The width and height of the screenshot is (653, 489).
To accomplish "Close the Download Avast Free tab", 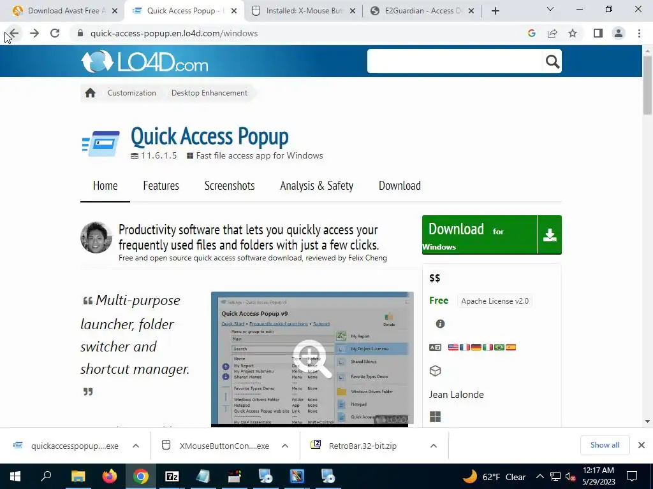I will click(x=115, y=11).
